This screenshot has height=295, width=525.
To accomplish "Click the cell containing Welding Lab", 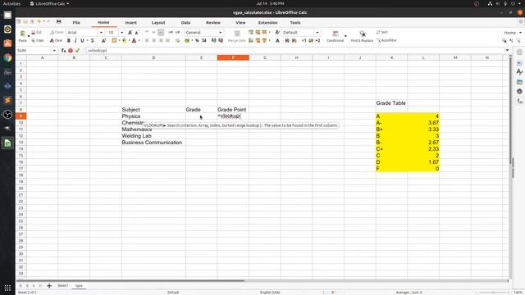I will coord(153,136).
